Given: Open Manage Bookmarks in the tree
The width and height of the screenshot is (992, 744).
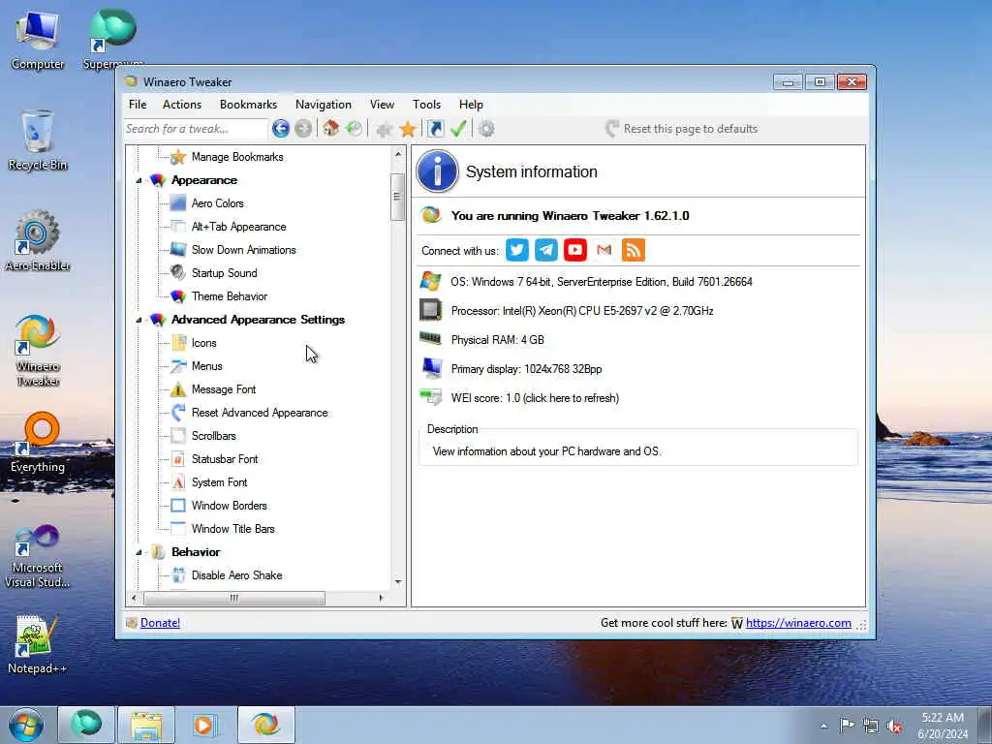Looking at the screenshot, I should [x=236, y=157].
